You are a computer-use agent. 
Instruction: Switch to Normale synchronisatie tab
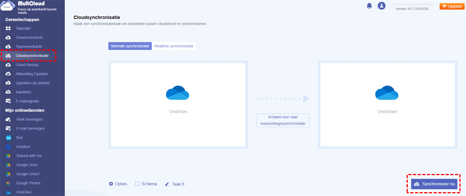click(130, 46)
